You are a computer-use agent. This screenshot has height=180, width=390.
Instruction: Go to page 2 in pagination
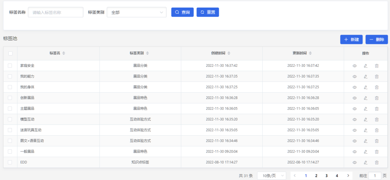pos(316,176)
